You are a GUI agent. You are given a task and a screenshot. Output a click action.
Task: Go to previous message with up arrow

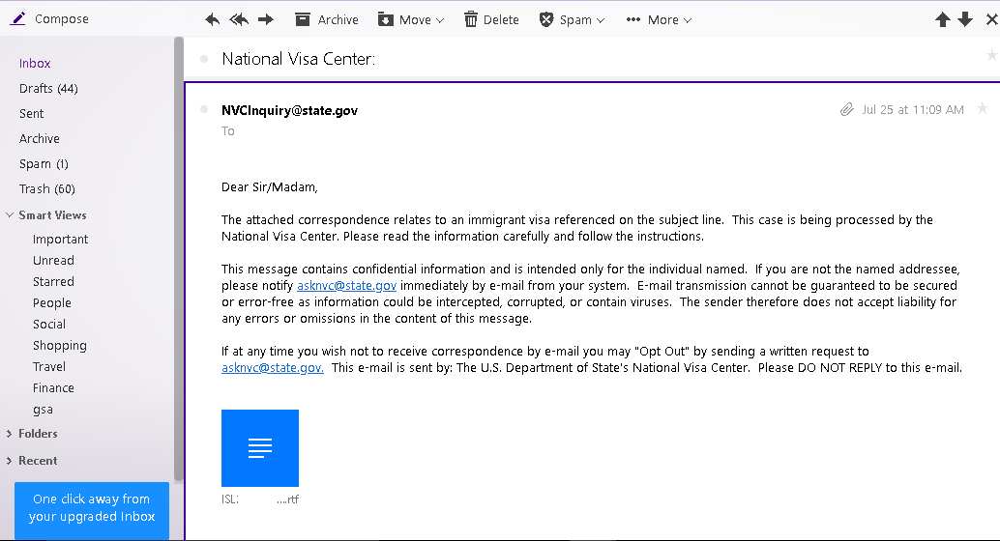[943, 19]
